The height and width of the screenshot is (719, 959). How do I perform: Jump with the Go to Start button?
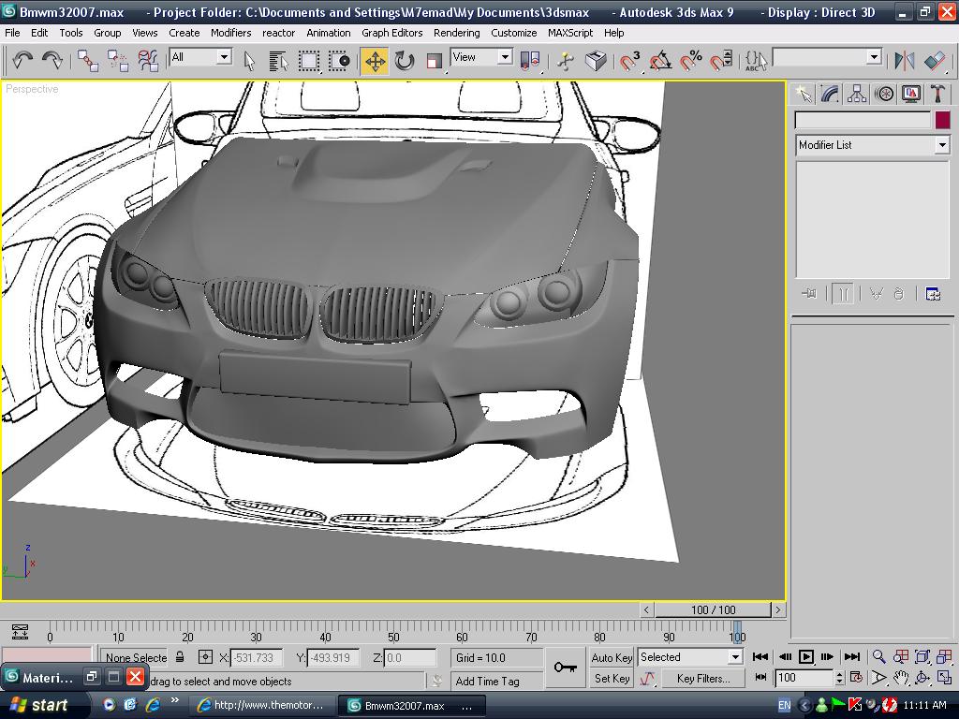pyautogui.click(x=760, y=656)
